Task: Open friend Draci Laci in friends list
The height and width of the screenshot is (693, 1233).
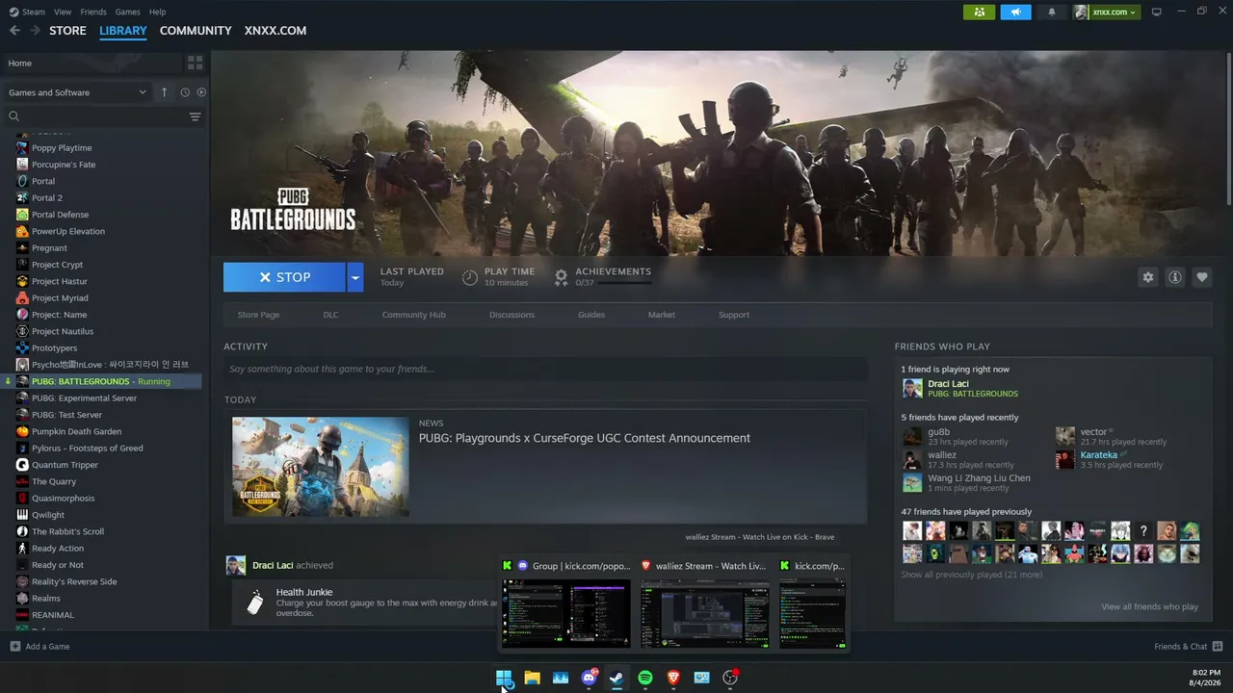Action: pos(960,388)
